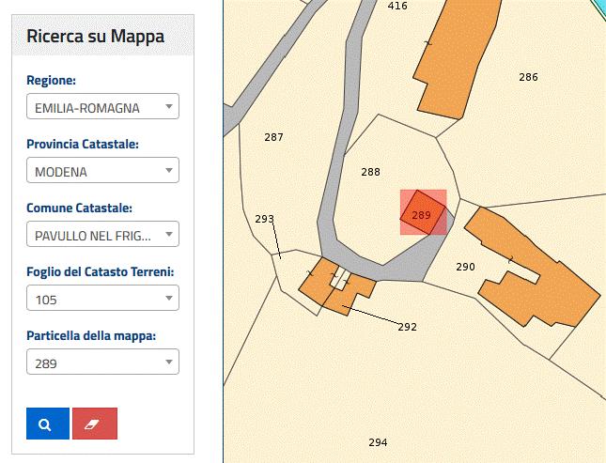Screen dimensions: 606x463
Task: Open the Particella della mappa dropdown
Action: tap(101, 362)
